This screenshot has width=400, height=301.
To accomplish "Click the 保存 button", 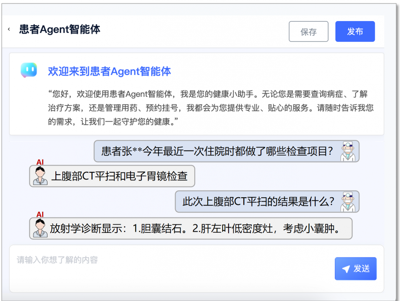I will point(308,32).
